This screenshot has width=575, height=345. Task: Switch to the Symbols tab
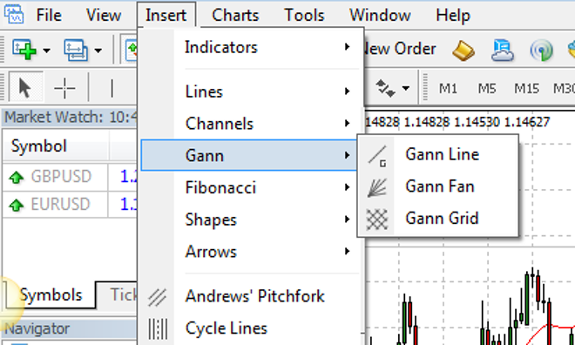[51, 294]
